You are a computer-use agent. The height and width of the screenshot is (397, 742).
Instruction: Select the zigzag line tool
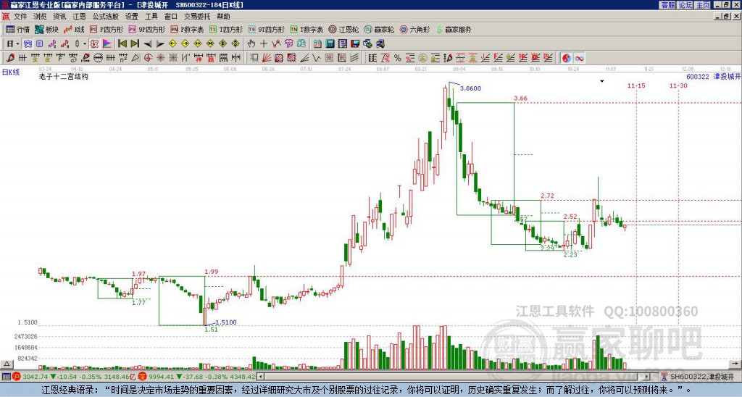point(316,58)
